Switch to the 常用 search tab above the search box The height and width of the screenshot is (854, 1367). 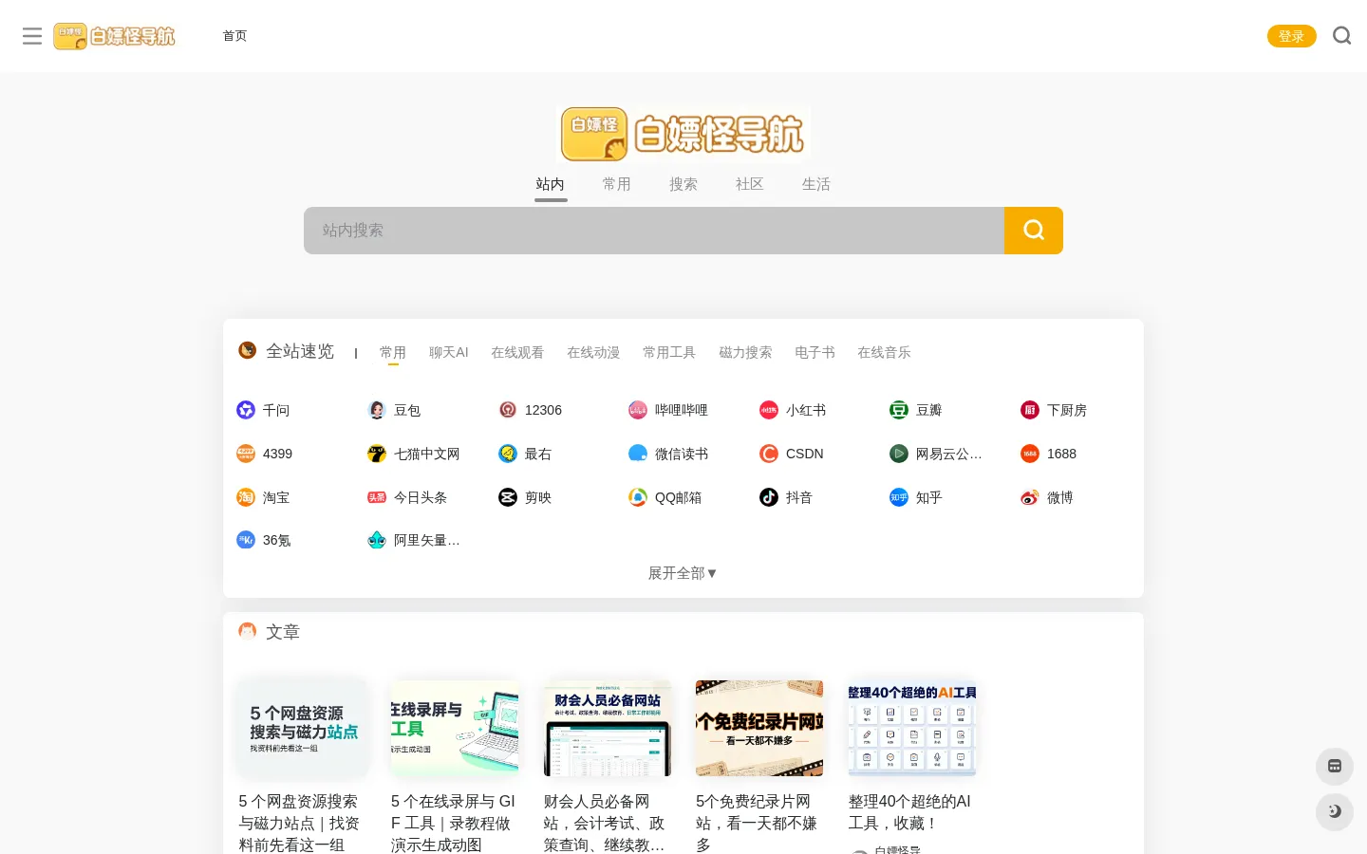tap(617, 184)
